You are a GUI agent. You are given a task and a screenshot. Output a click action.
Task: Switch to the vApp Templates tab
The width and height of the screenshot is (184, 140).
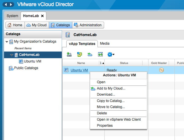(82, 44)
